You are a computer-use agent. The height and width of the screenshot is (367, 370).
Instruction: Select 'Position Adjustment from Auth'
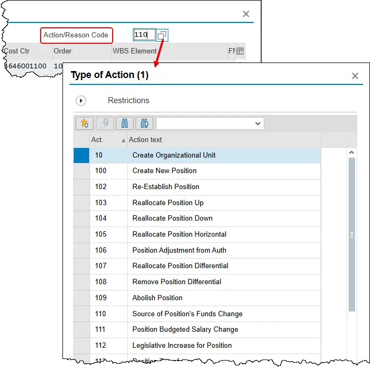click(179, 251)
